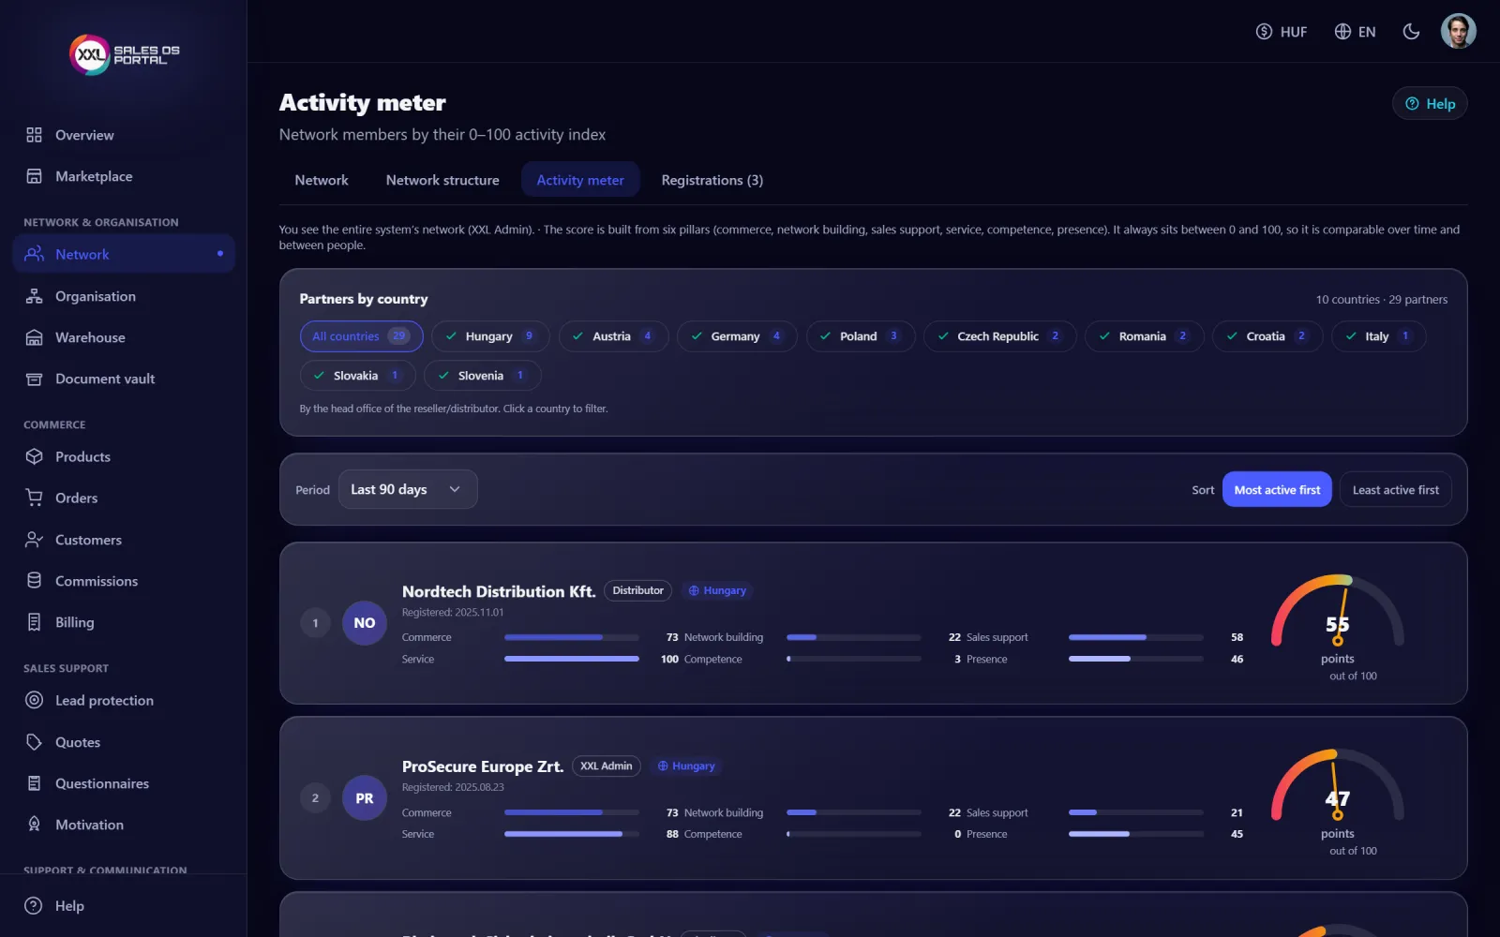Screen dimensions: 1500x937
Task: Open the Registrations (3) tab
Action: click(x=712, y=180)
